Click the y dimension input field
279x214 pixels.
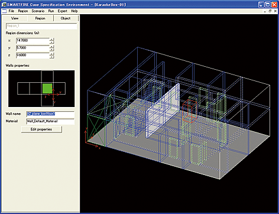[33, 48]
